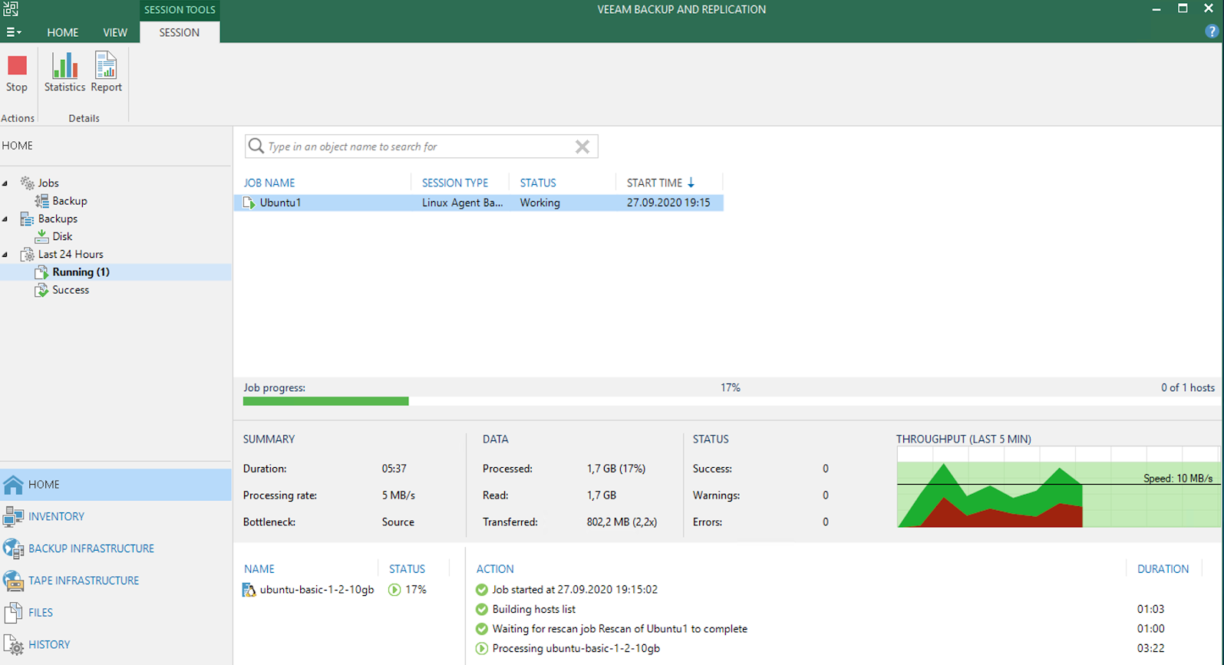Screen dimensions: 1224x665
Task: Click the Last 24 Hours icon
Action: [27, 254]
